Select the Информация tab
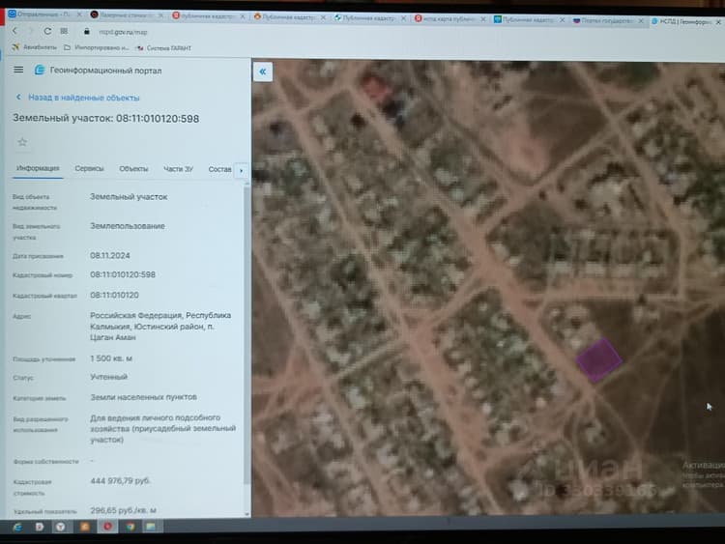Viewport: 725px width, 544px height. [38, 168]
